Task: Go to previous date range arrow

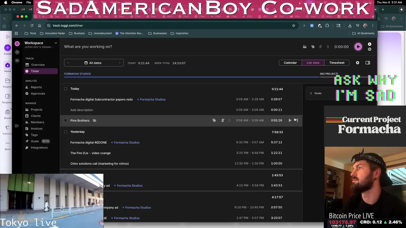Action: [68, 63]
